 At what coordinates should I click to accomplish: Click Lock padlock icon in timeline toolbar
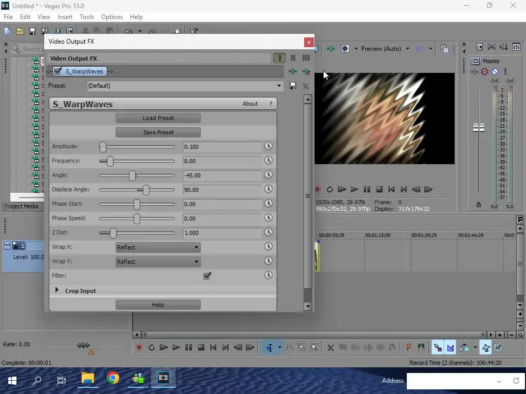(392, 347)
